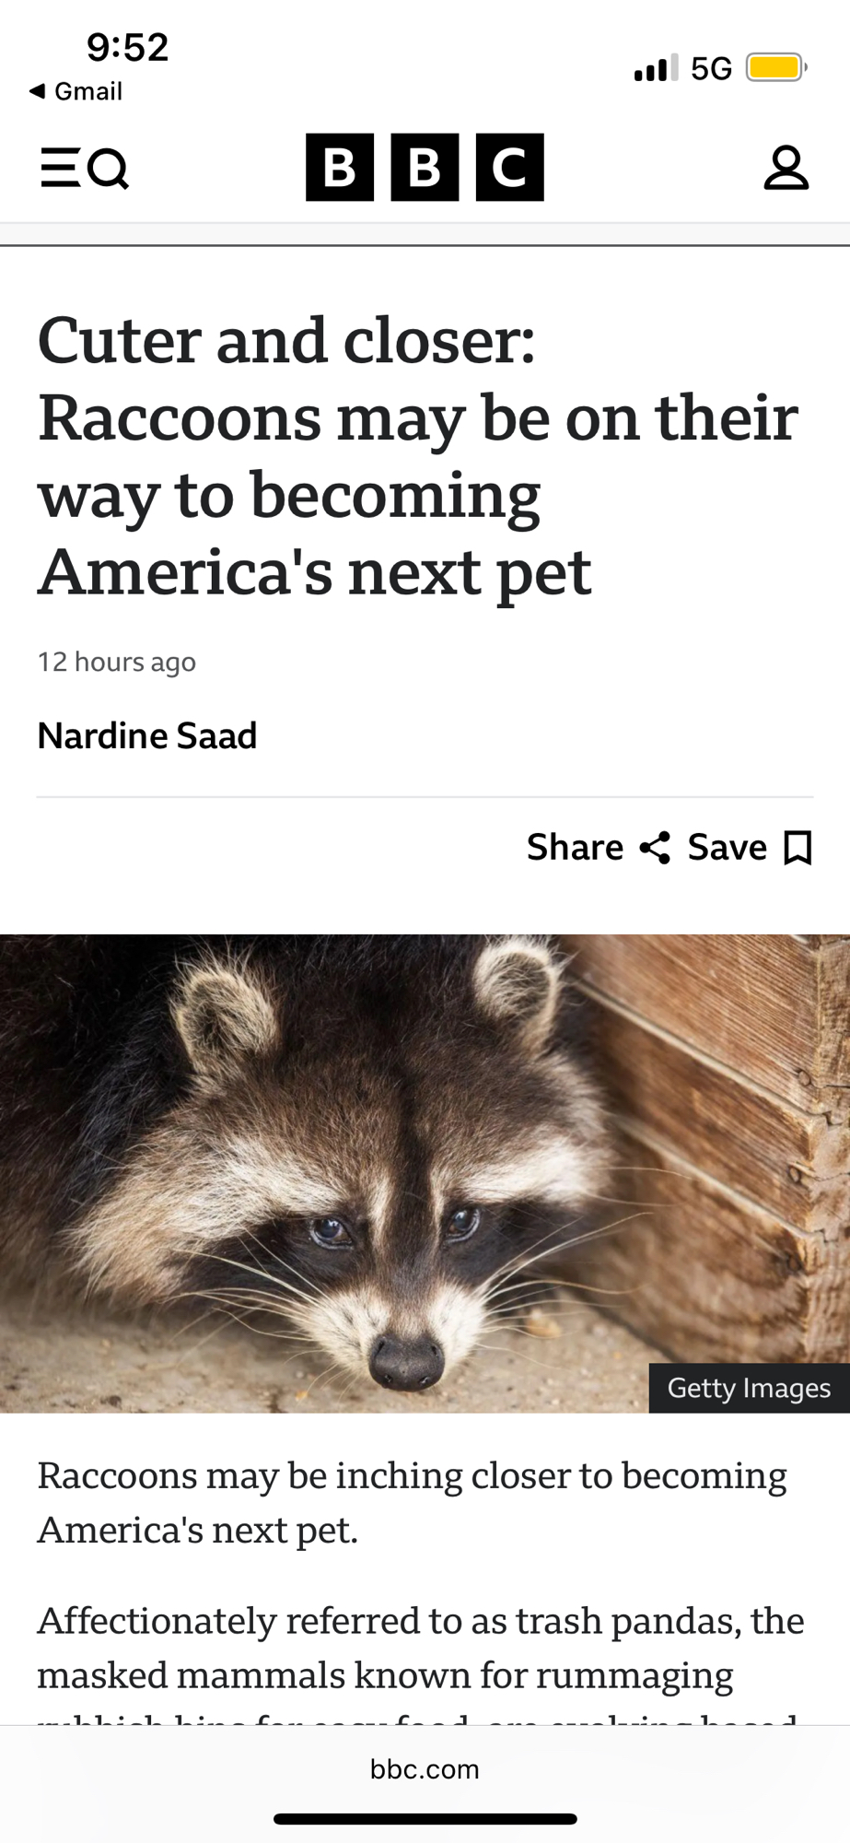Tap the cellular signal bars
This screenshot has width=850, height=1843.
click(656, 67)
